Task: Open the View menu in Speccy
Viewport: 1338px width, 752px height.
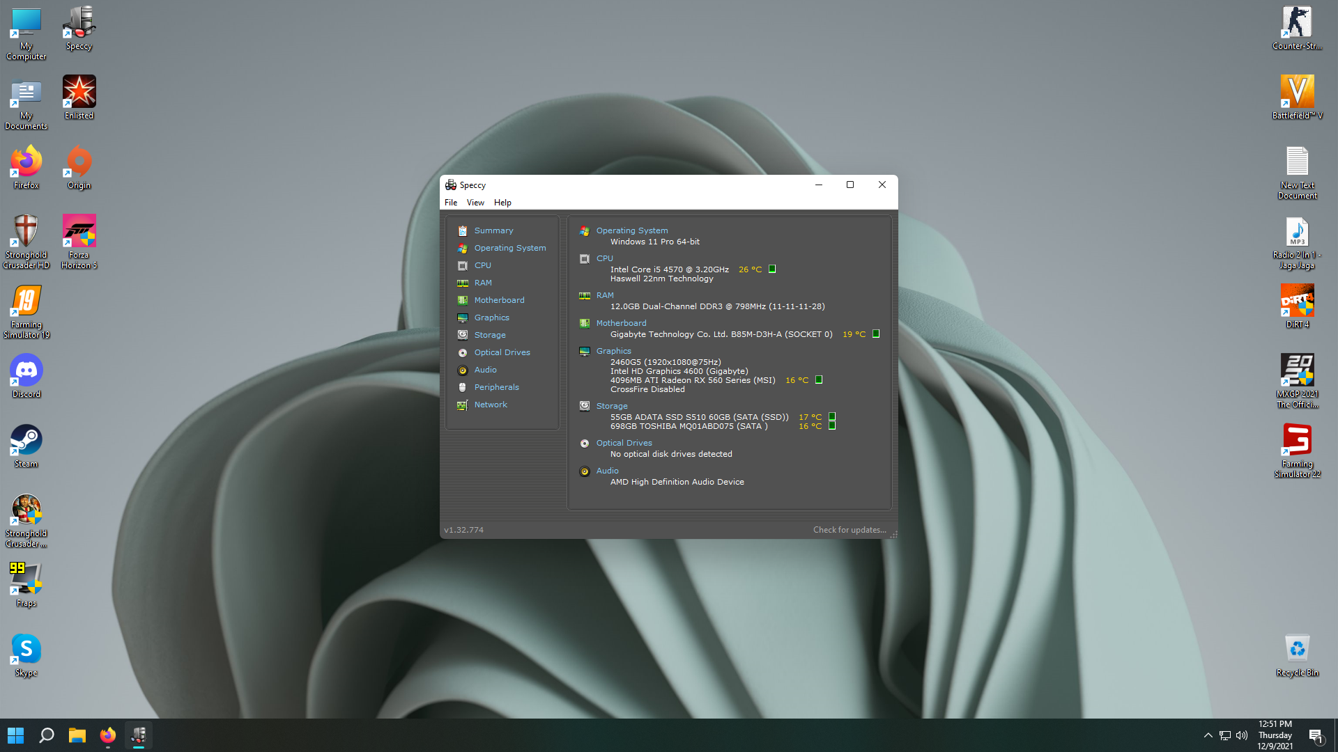Action: [475, 203]
